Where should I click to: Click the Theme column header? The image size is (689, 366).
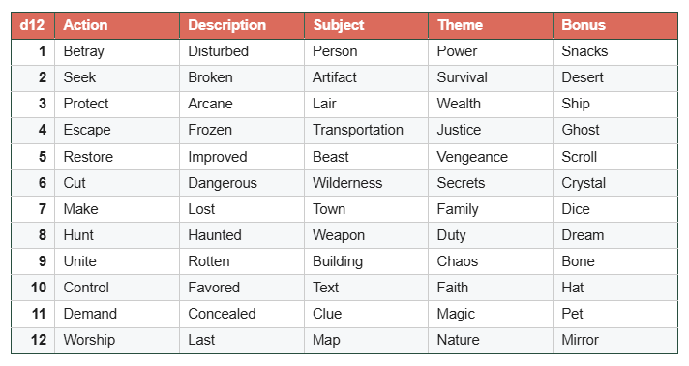point(491,25)
